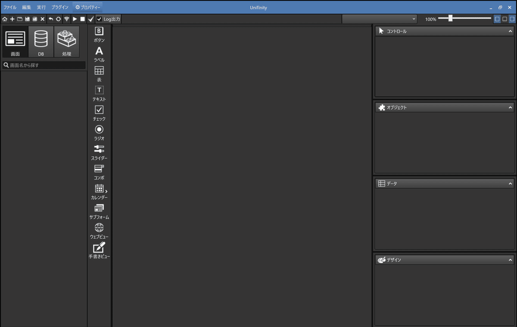Image resolution: width=517 pixels, height=327 pixels.
Task: Click the cursor icon on コントロール header
Action: (x=381, y=31)
